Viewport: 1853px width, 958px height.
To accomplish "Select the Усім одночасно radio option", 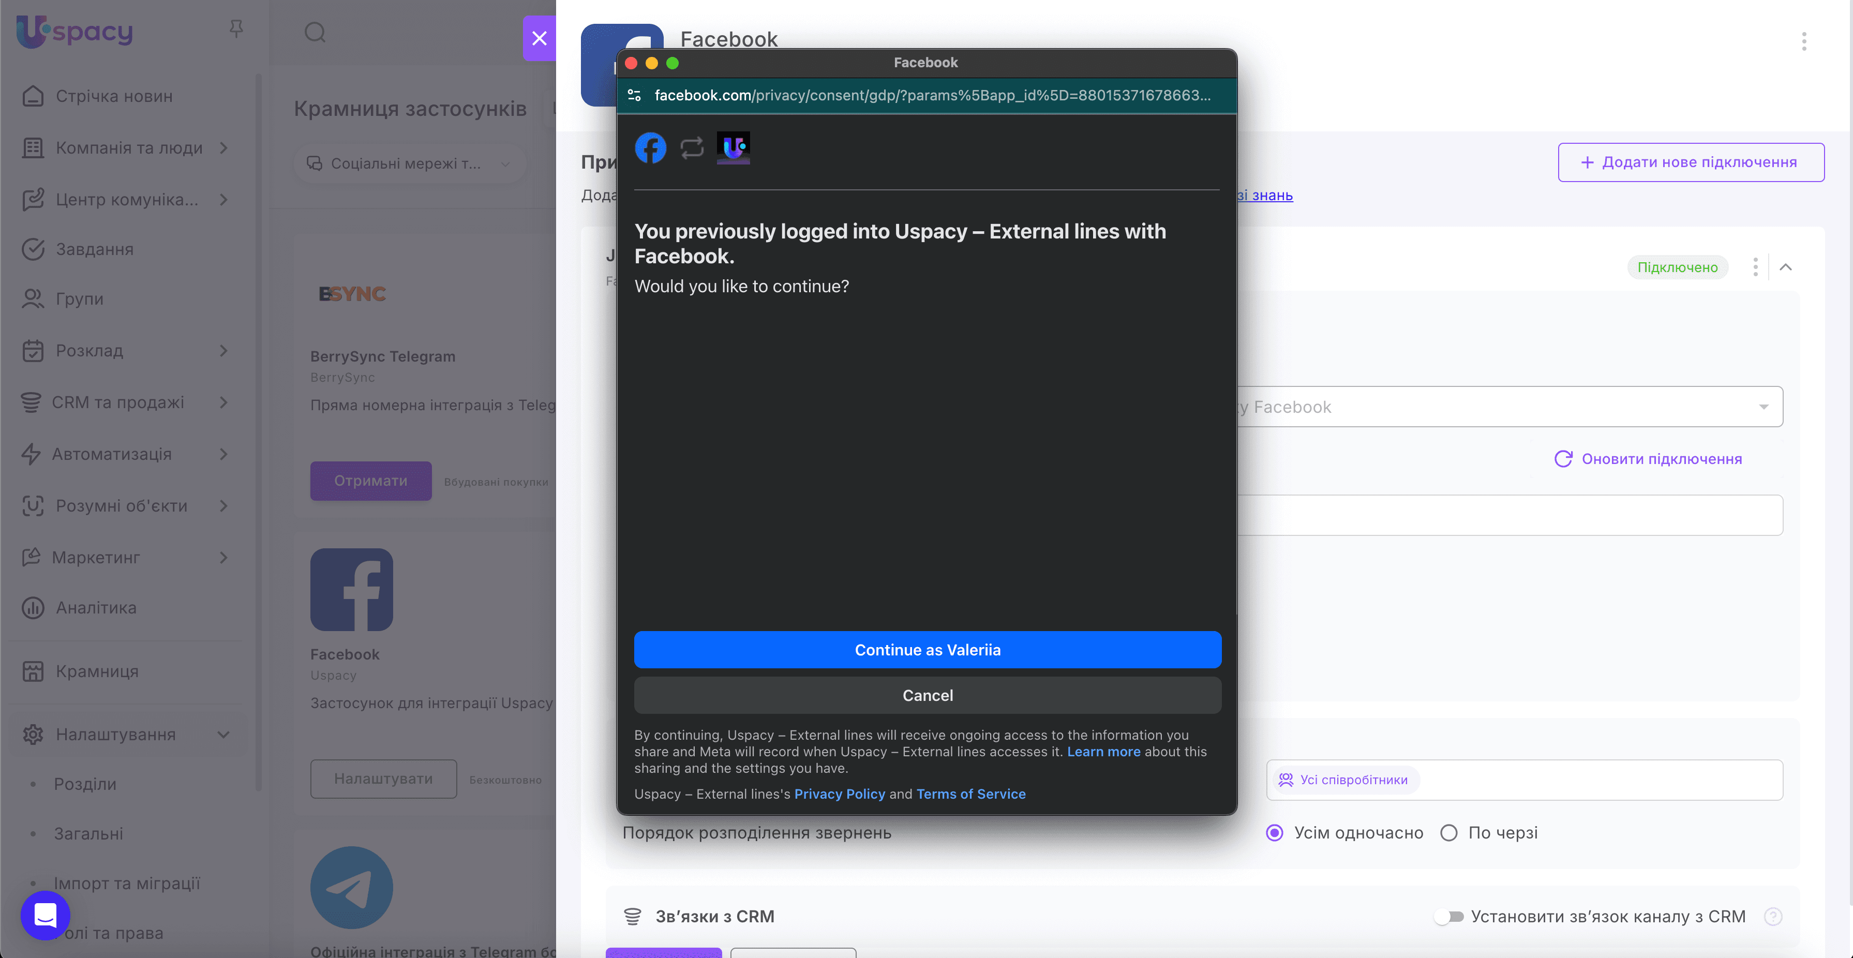I will (1275, 833).
